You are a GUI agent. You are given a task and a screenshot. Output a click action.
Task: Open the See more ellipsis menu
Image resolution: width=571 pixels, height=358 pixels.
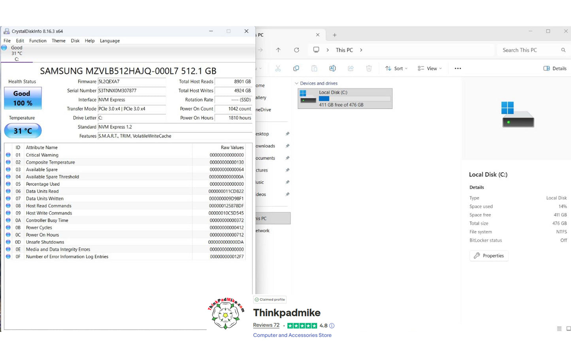[x=458, y=69]
